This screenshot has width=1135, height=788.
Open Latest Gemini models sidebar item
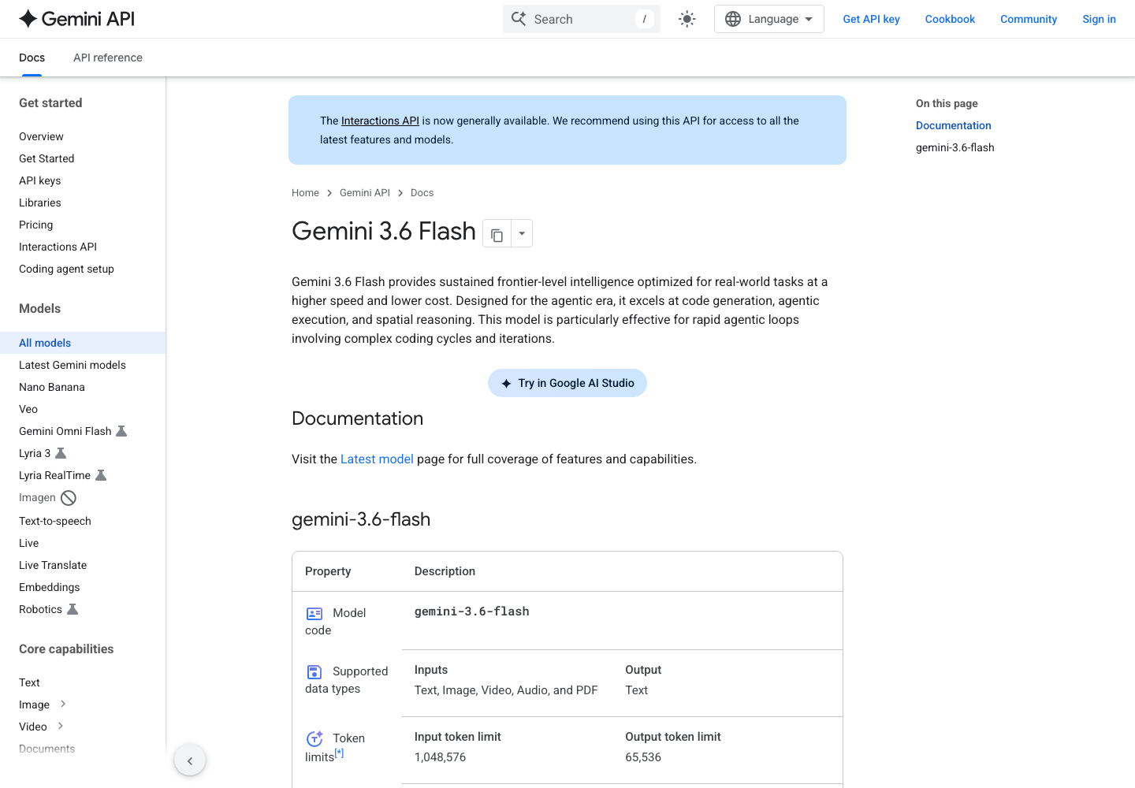[x=73, y=365]
